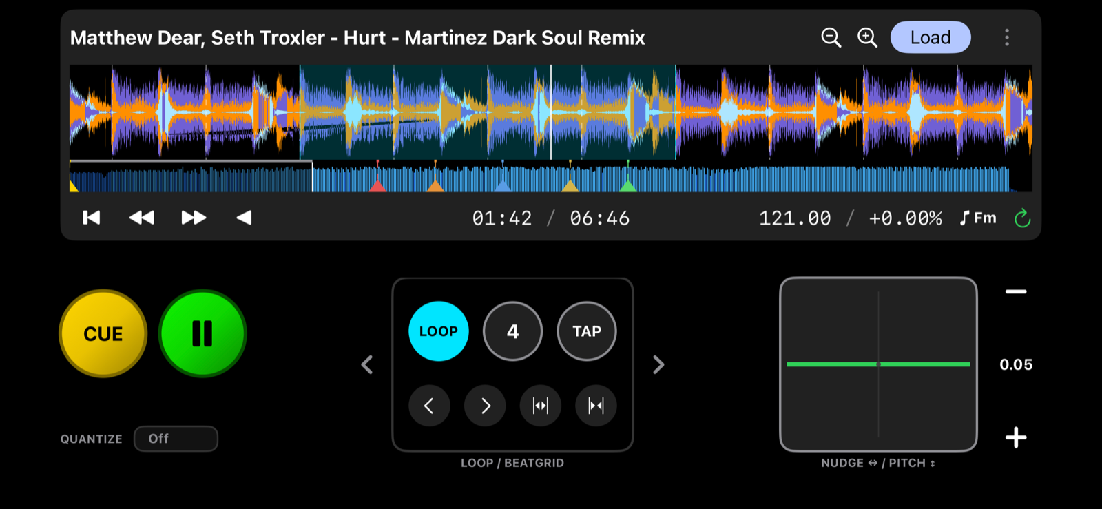The height and width of the screenshot is (509, 1102).
Task: Click the +0.00% pitch percentage
Action: point(905,218)
